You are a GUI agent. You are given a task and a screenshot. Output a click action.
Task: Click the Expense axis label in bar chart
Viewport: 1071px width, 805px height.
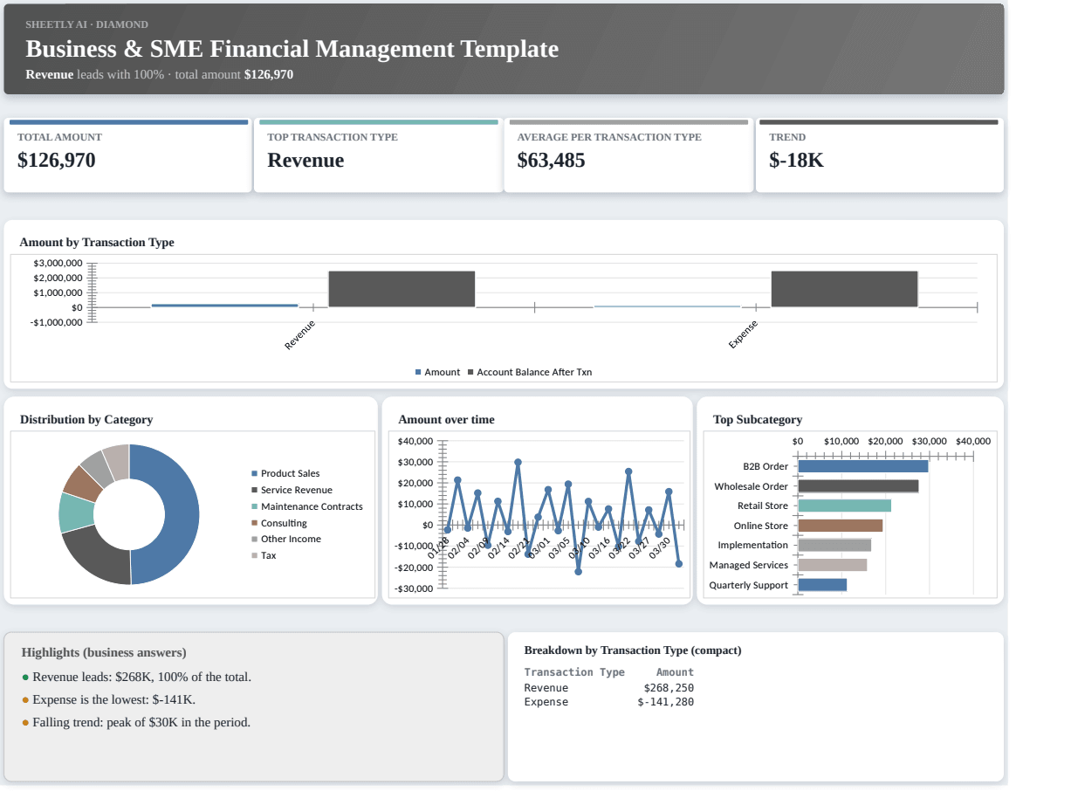click(x=743, y=335)
